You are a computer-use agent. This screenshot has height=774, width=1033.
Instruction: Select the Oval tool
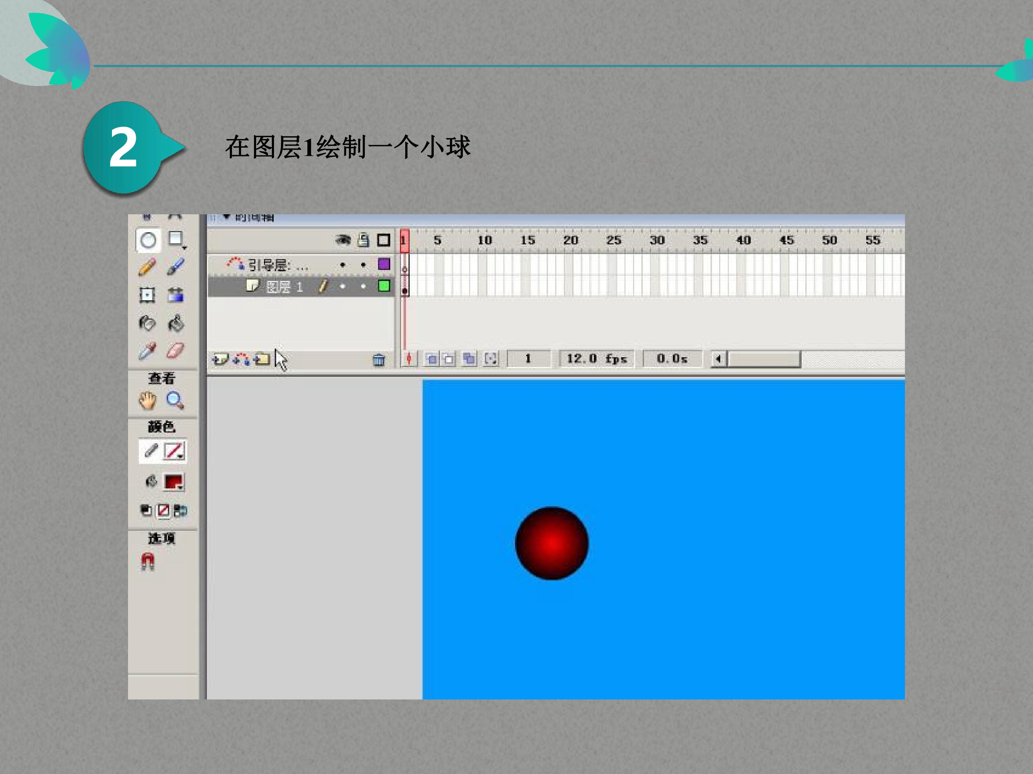click(x=148, y=240)
